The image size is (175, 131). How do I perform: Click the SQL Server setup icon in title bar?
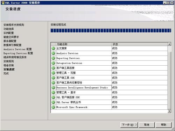point(3,2)
